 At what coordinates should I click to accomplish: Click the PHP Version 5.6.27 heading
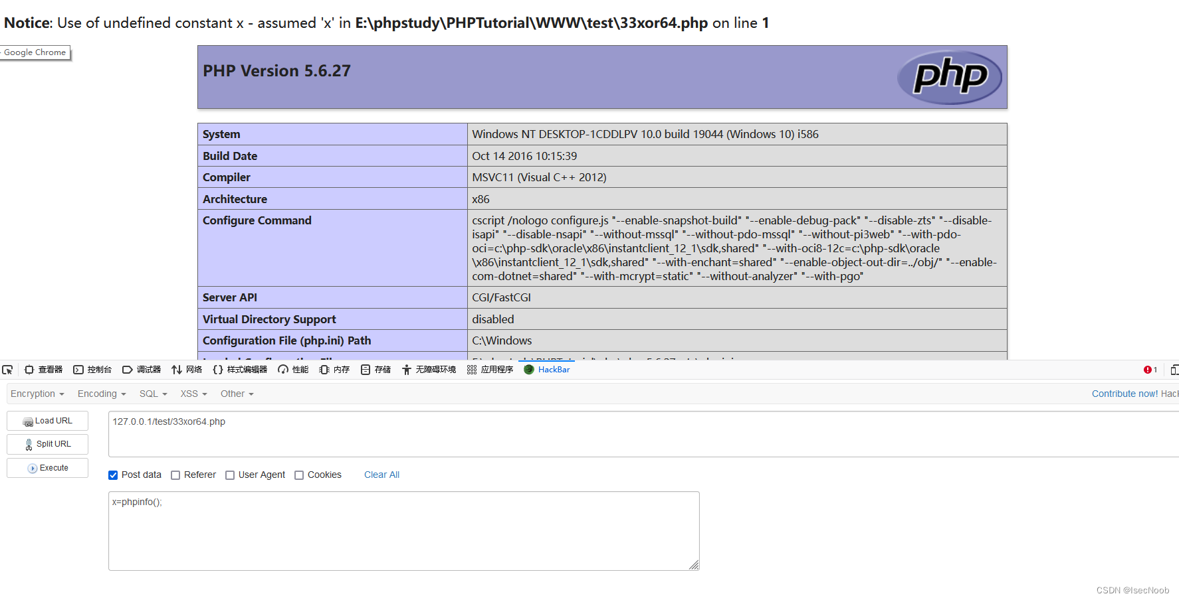(276, 71)
